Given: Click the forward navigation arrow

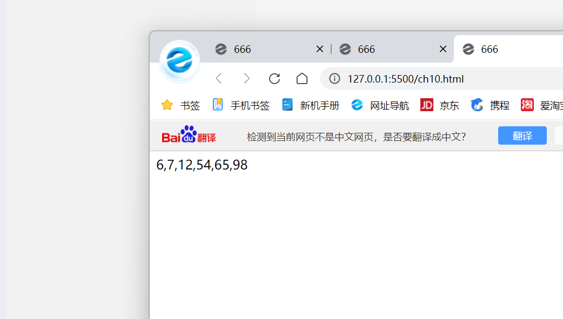Looking at the screenshot, I should point(246,78).
